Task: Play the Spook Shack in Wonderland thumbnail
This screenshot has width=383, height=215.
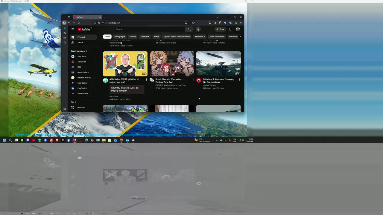Action: (172, 64)
